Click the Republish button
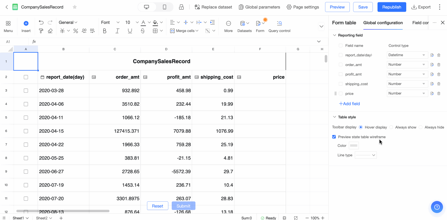The width and height of the screenshot is (447, 220). (392, 7)
